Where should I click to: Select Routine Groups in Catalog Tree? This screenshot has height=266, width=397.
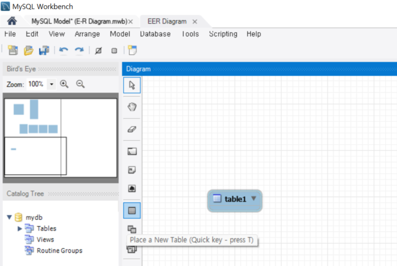59,251
